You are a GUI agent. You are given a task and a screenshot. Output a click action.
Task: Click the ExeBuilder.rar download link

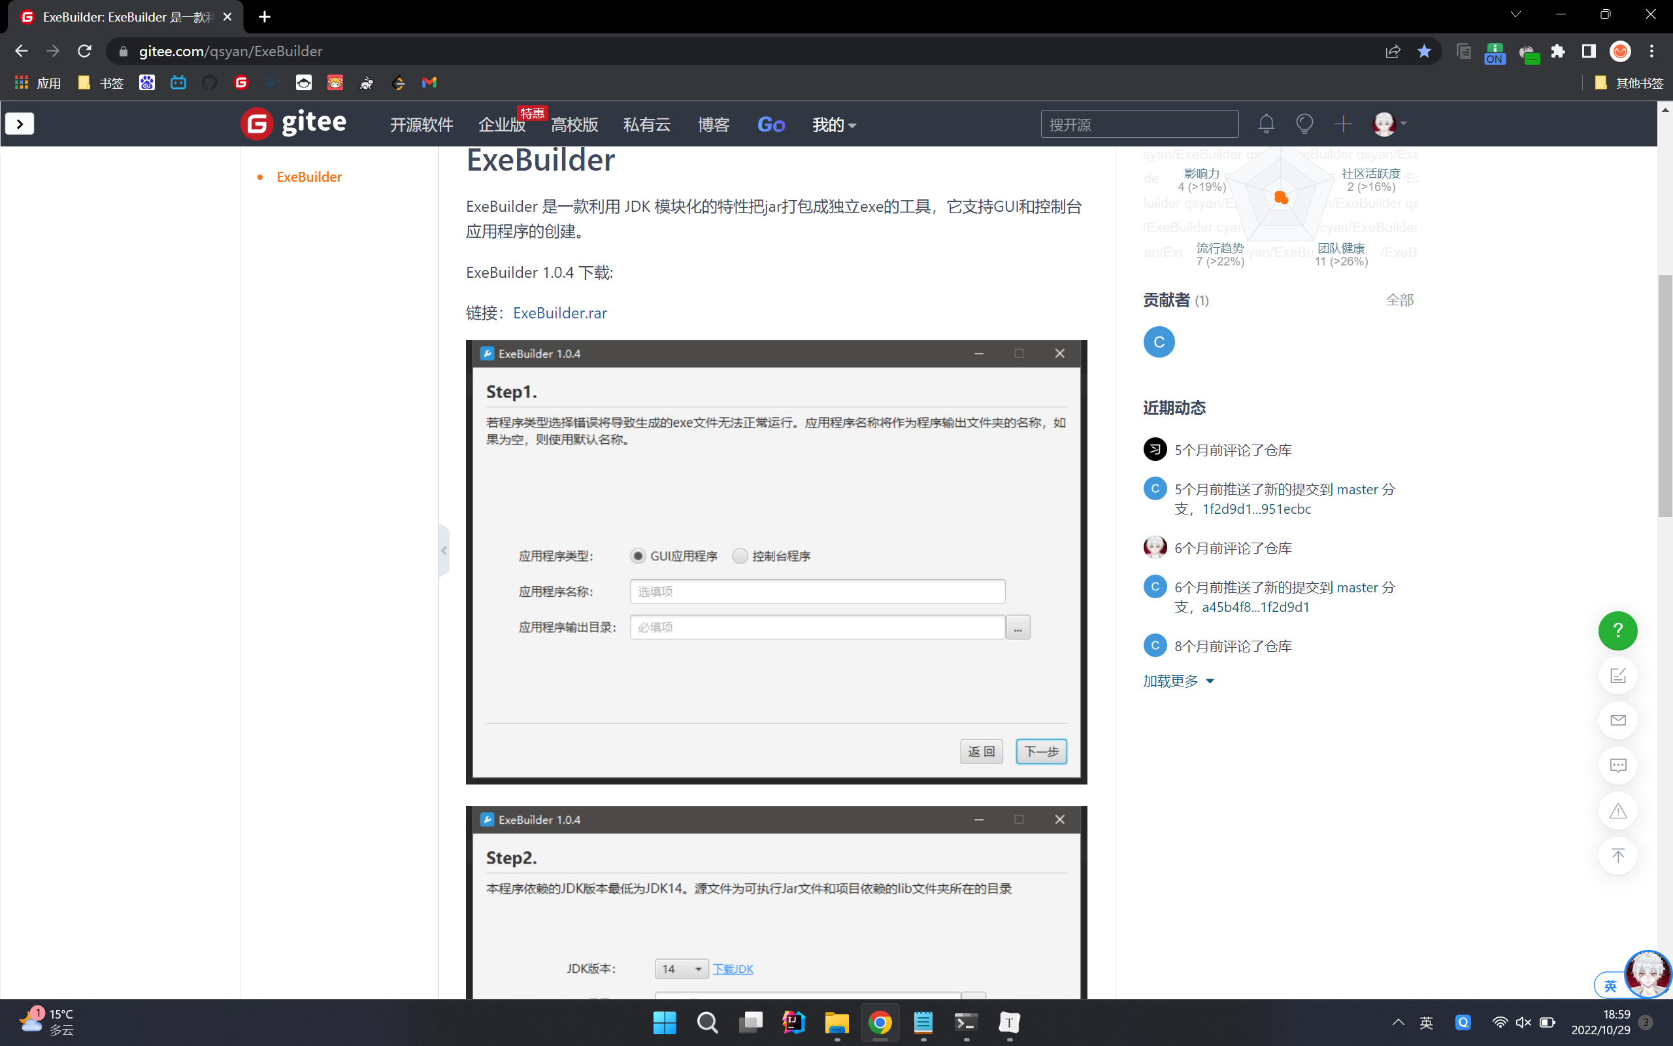559,312
